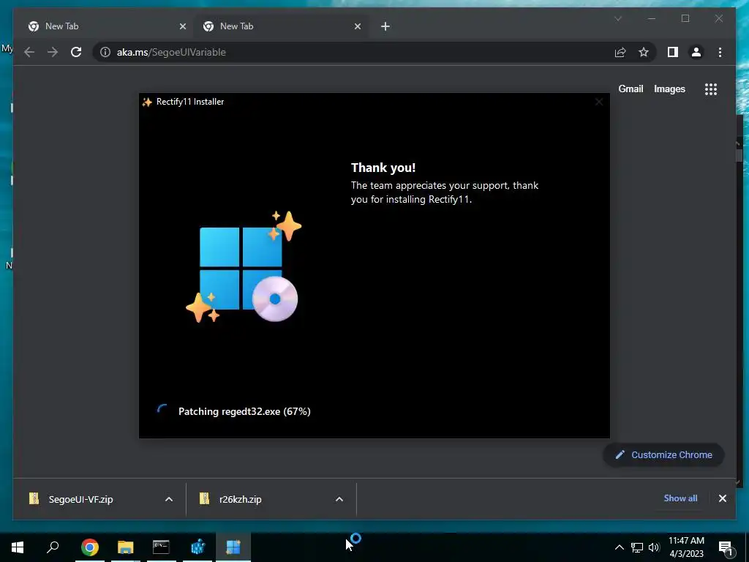Expand options for SegoeUI-VF.zip download

click(x=169, y=499)
